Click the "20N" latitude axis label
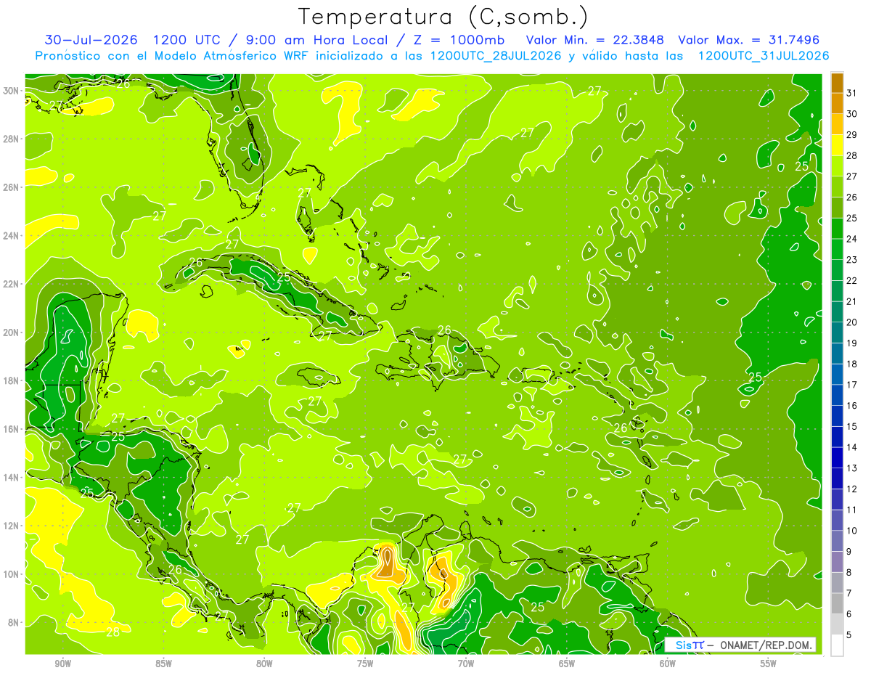The height and width of the screenshot is (673, 871). 12,333
